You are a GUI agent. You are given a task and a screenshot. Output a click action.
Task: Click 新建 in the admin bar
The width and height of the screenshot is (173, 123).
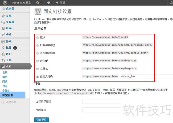click(x=63, y=3)
